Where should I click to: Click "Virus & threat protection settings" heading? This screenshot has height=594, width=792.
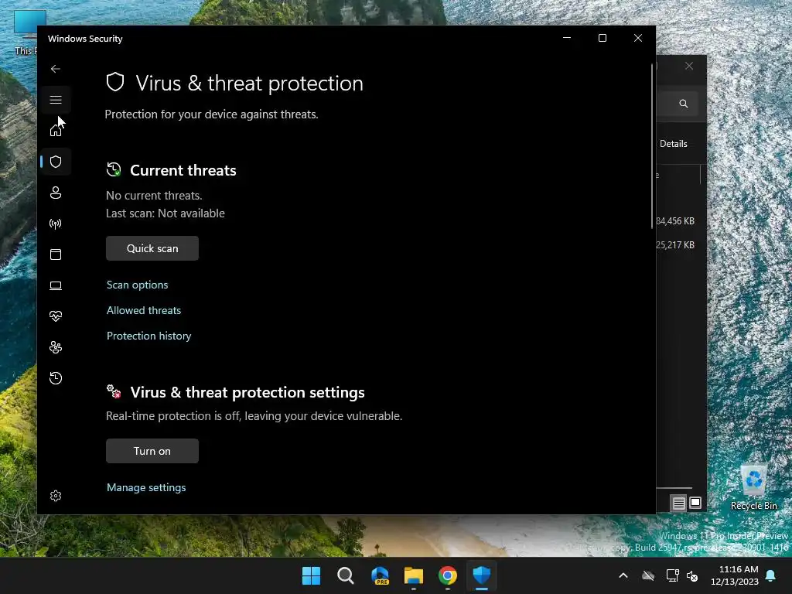point(247,392)
